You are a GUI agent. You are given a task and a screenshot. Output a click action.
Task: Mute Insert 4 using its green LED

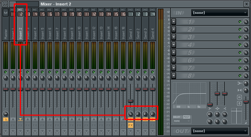35,72
